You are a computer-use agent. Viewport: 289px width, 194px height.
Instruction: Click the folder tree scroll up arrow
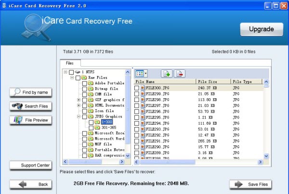click(x=128, y=72)
